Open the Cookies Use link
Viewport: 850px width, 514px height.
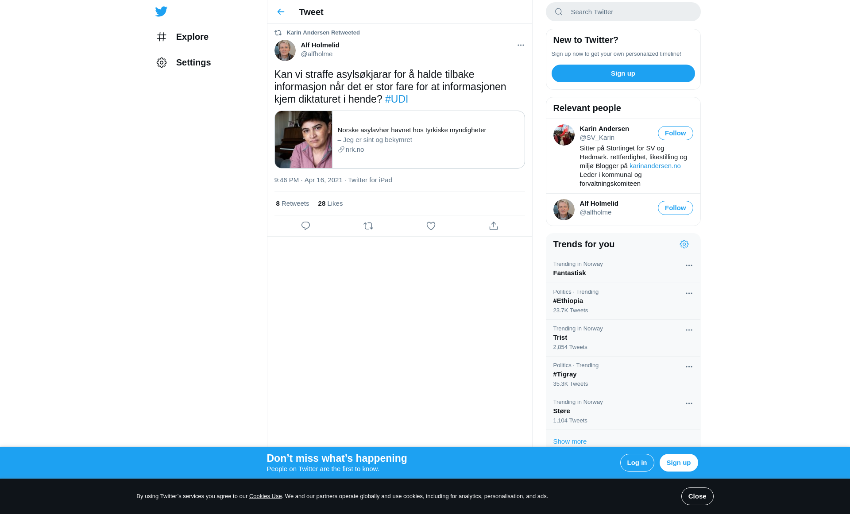(265, 496)
